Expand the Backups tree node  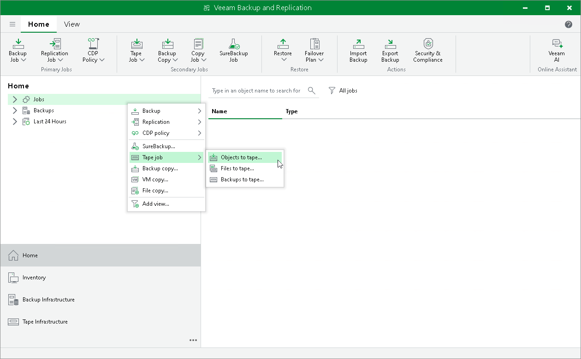[15, 110]
